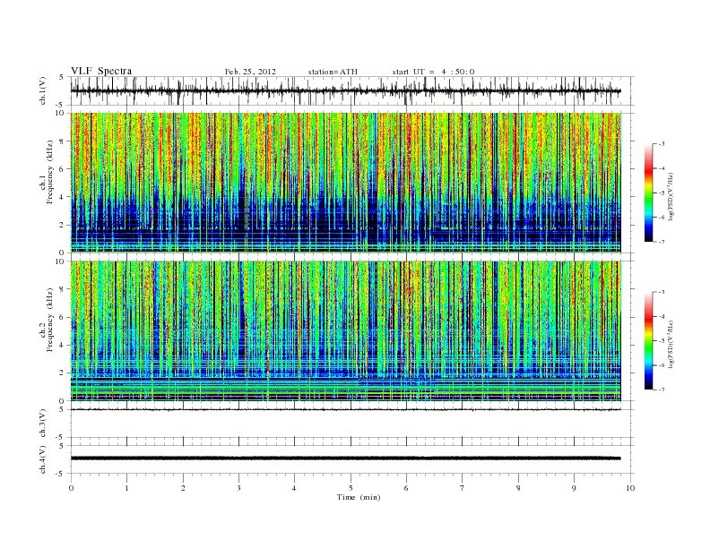Click the "-3" tick on ch.2 color bar
This screenshot has width=710, height=548.
(x=662, y=292)
